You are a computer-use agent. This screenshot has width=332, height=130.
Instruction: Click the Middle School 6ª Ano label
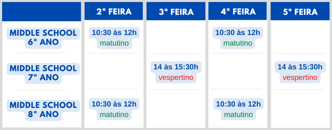[x=43, y=38]
